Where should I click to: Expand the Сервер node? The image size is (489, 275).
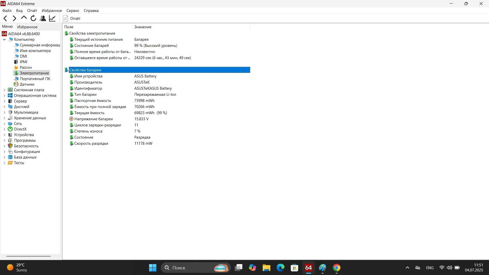click(x=4, y=101)
